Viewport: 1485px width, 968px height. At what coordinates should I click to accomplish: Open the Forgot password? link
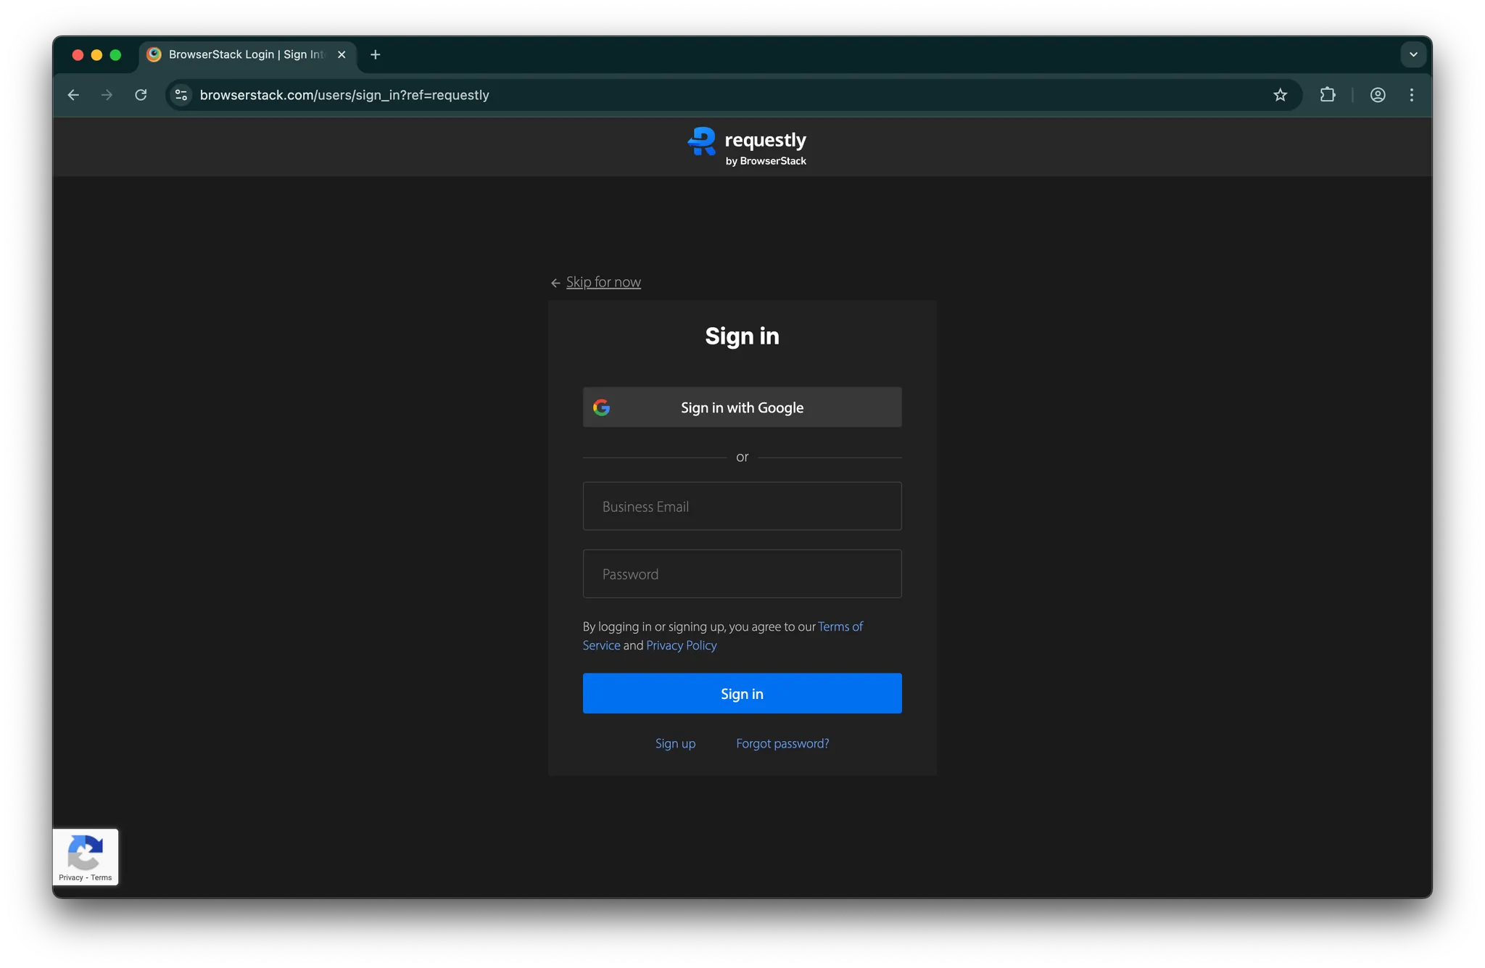coord(782,743)
